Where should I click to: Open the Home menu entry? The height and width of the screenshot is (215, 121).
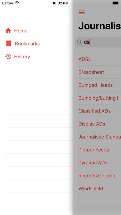39,31
